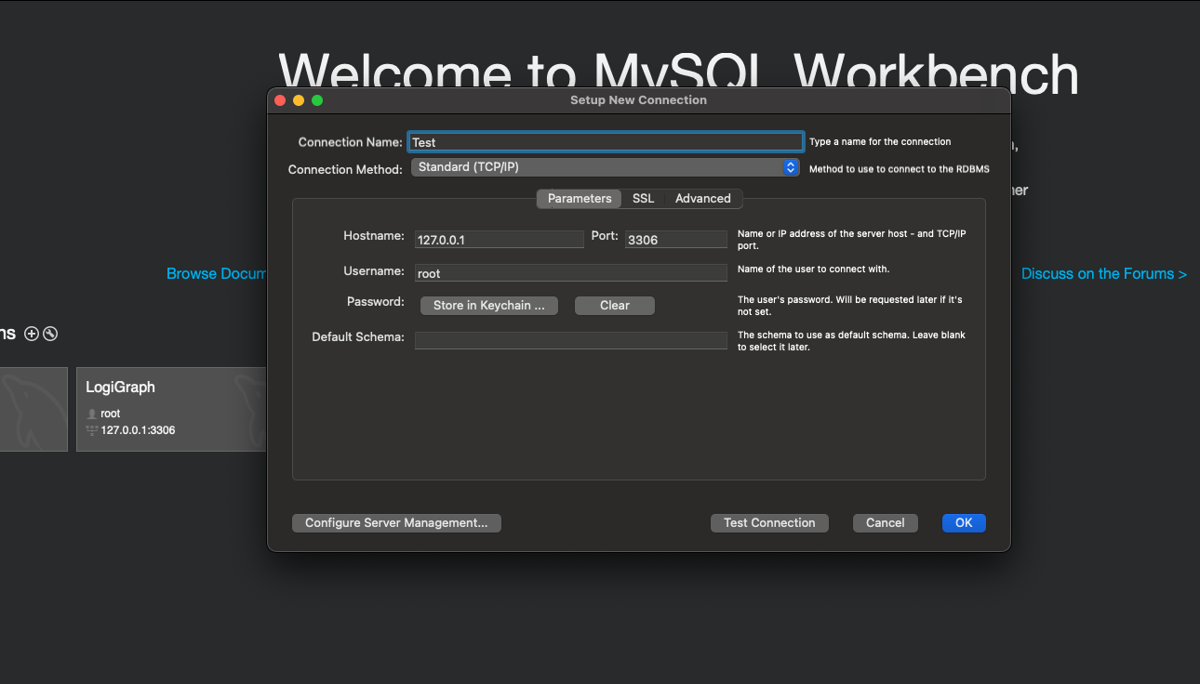Viewport: 1200px width, 684px height.
Task: Open the LogiGraph connection tile
Action: click(x=171, y=409)
